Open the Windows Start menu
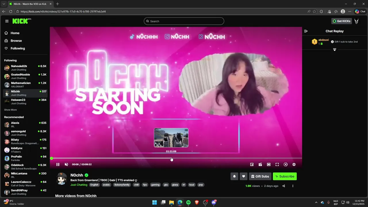The width and height of the screenshot is (368, 207). (x=154, y=202)
